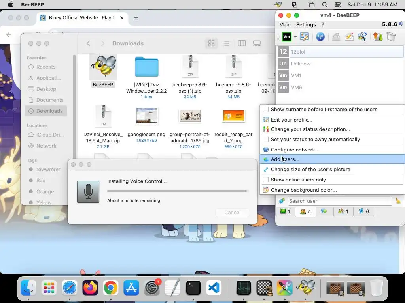Select user VM6 in the list
Viewport: 405px width, 303px height.
coord(341,87)
